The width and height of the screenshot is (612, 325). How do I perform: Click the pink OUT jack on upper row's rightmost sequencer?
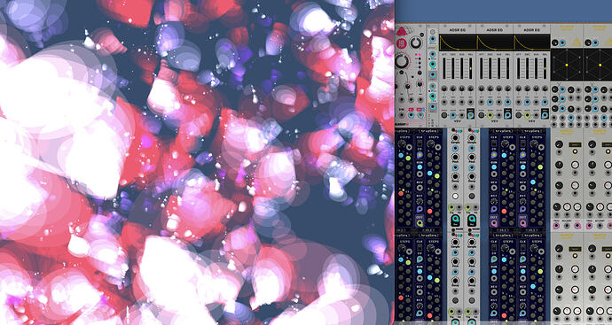523,223
